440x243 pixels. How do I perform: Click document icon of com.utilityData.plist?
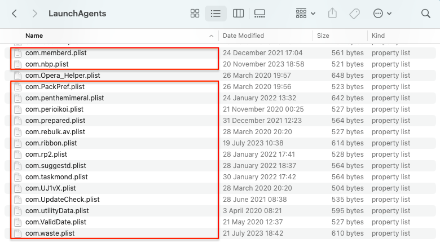click(17, 210)
